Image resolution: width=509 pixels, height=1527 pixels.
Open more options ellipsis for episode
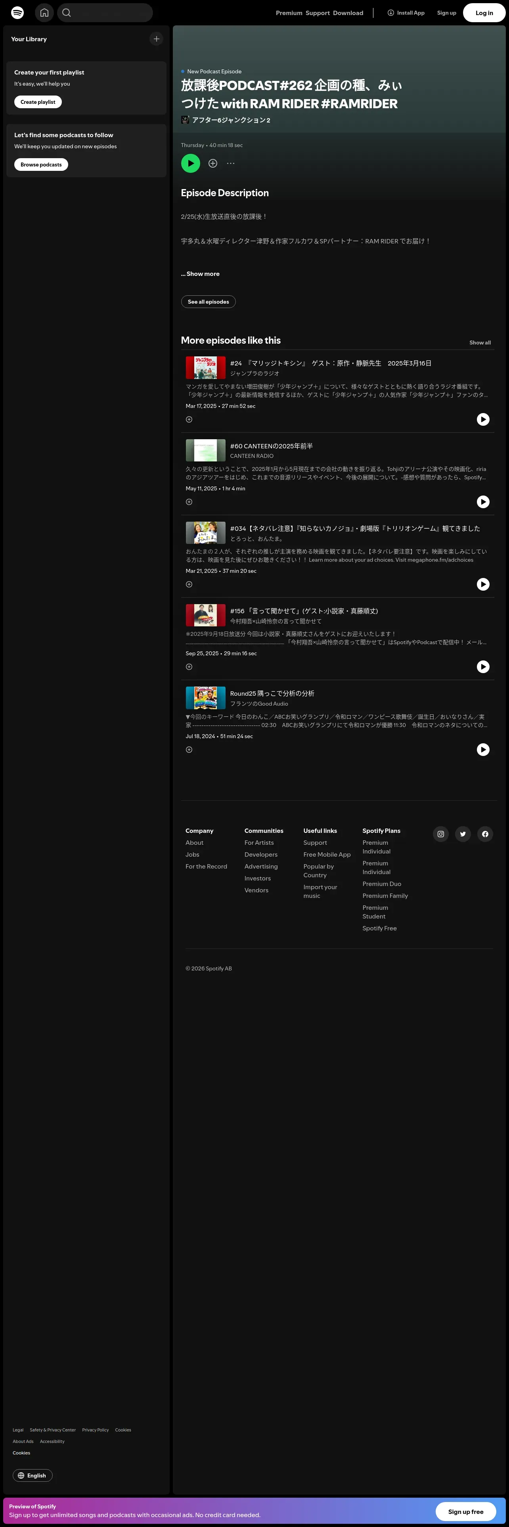click(x=230, y=163)
